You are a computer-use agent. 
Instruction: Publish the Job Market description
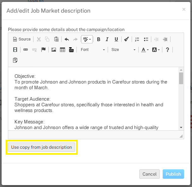pyautogui.click(x=173, y=174)
